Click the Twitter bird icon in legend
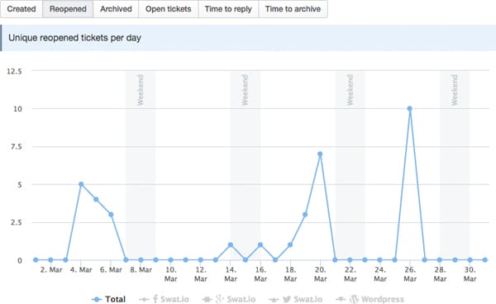Image resolution: width=496 pixels, height=304 pixels. [x=287, y=299]
